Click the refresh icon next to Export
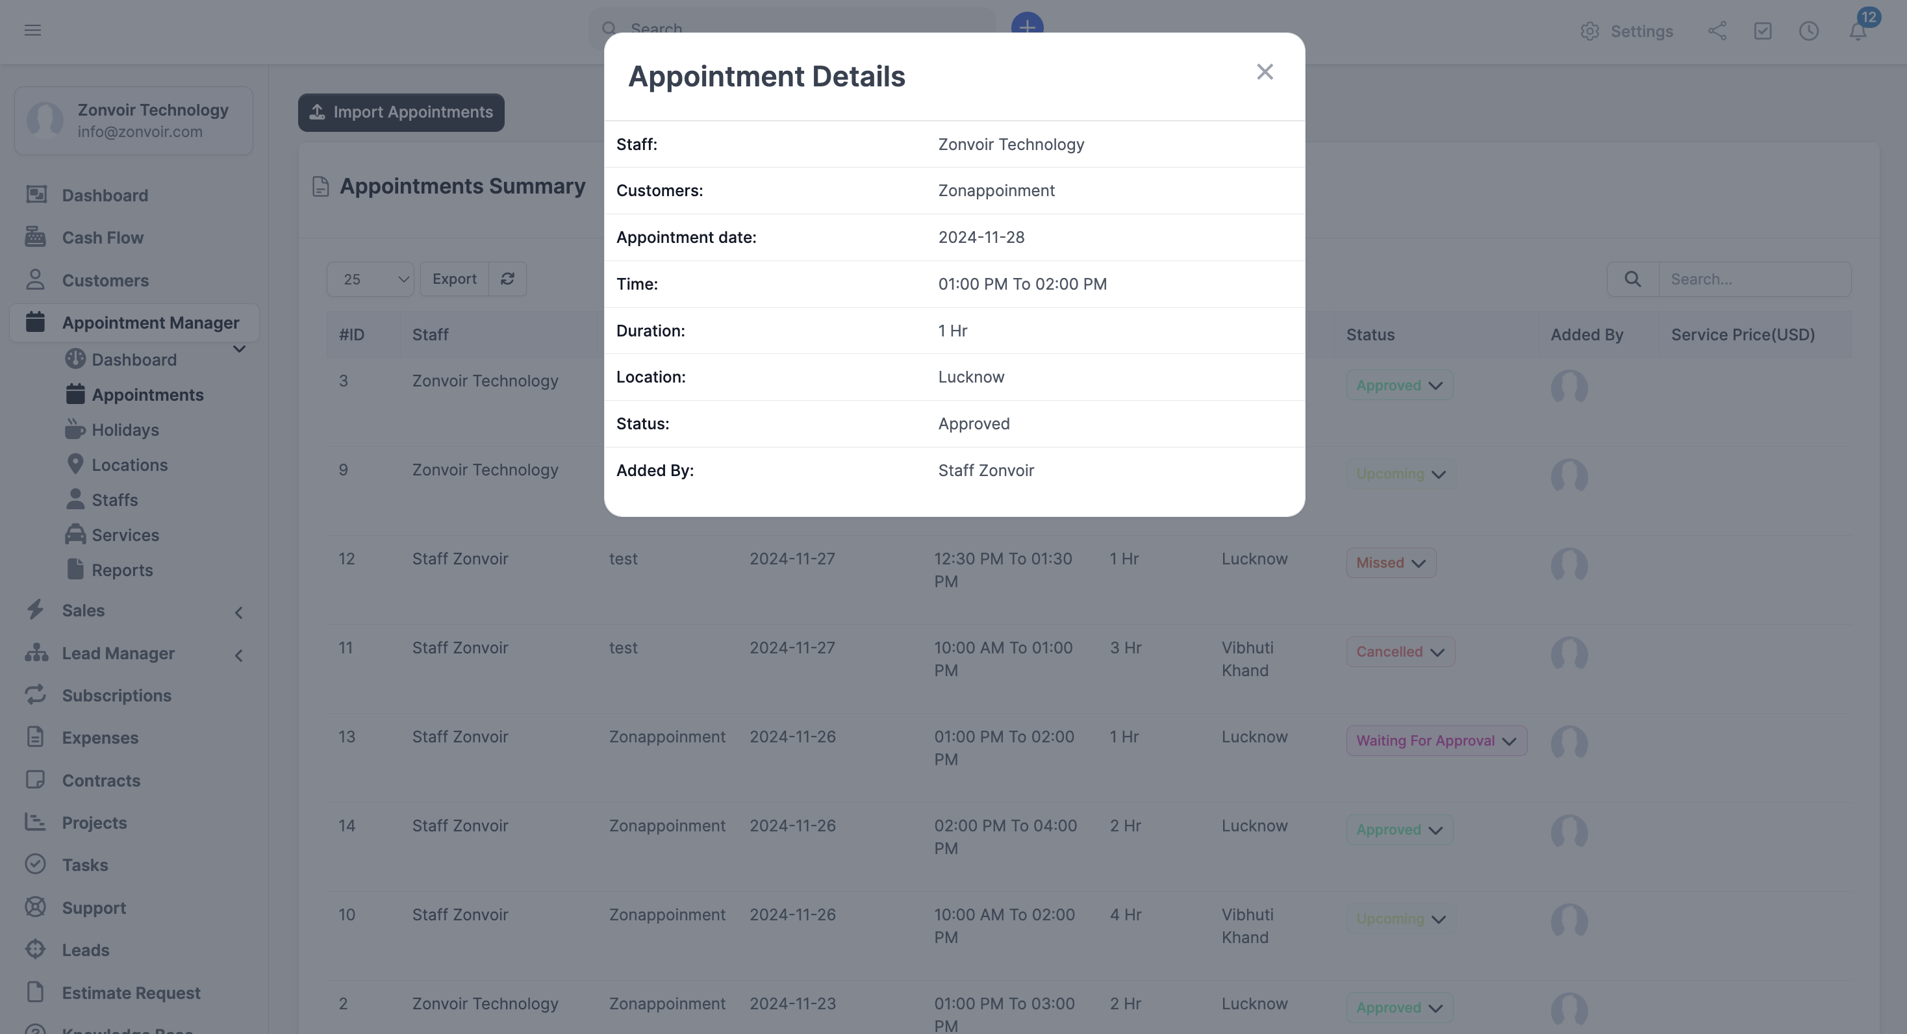 (x=507, y=279)
